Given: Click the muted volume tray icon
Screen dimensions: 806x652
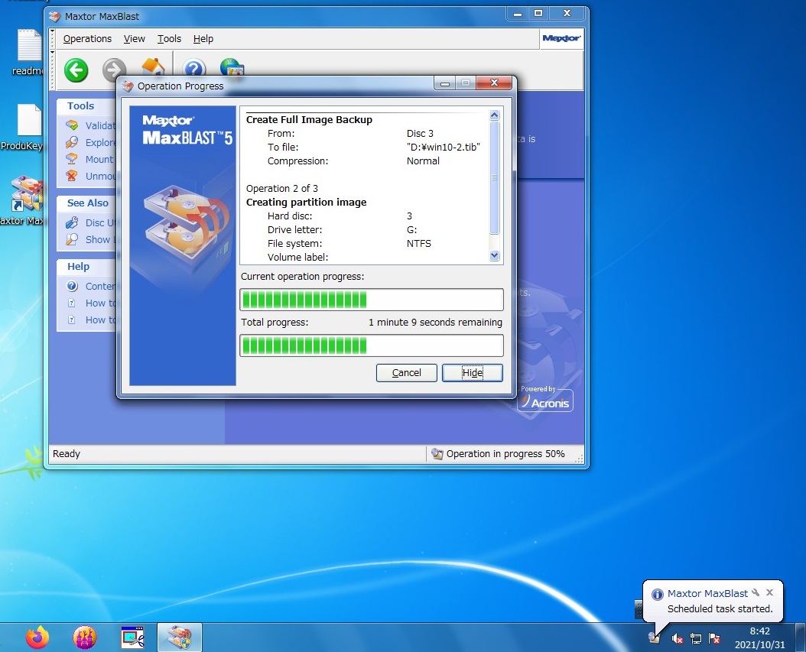Looking at the screenshot, I should point(677,639).
